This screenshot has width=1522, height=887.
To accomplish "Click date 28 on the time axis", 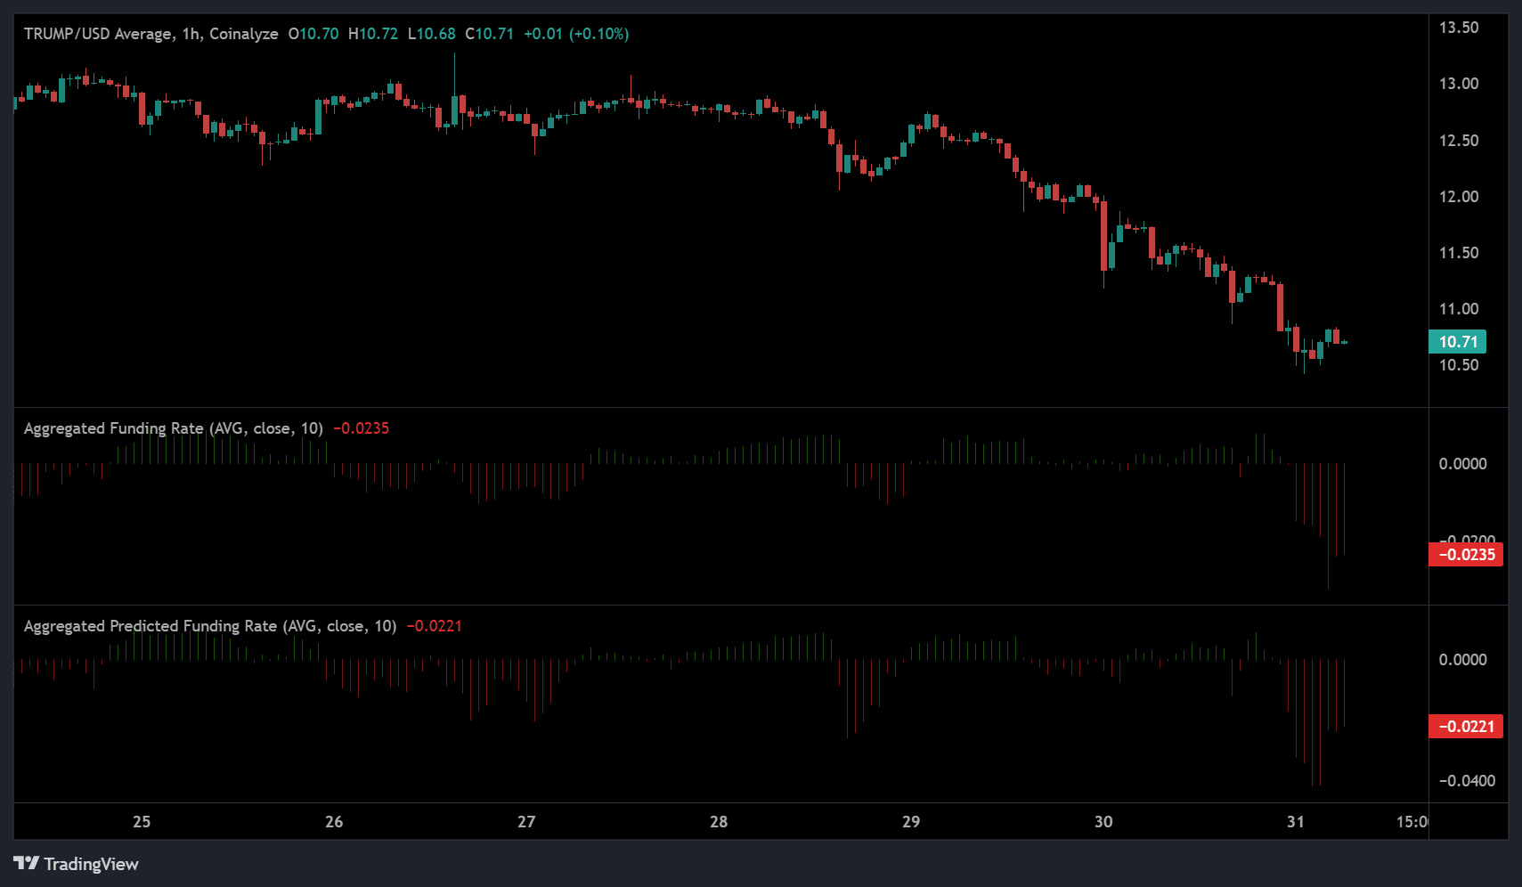I will point(719,821).
